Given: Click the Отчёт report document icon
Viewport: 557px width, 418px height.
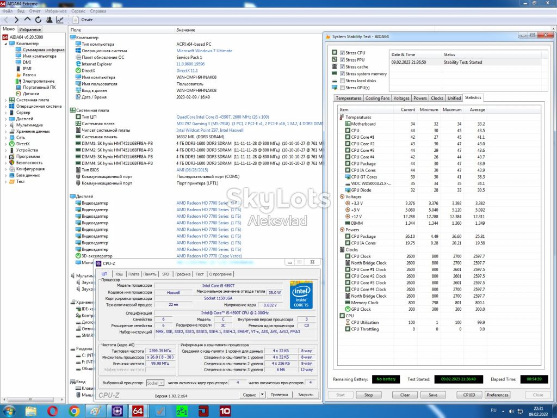Looking at the screenshot, I should pos(76,20).
